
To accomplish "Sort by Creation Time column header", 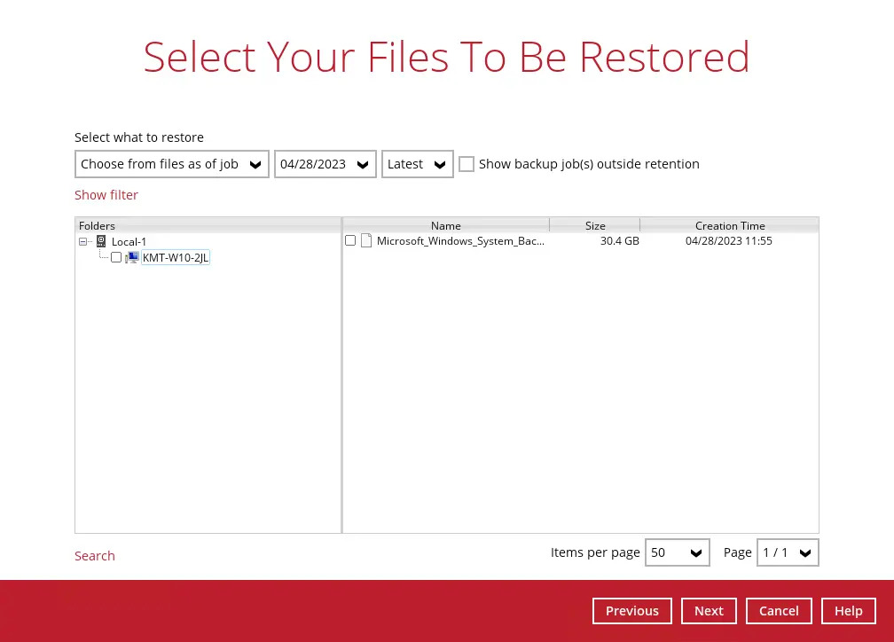I will pos(729,225).
